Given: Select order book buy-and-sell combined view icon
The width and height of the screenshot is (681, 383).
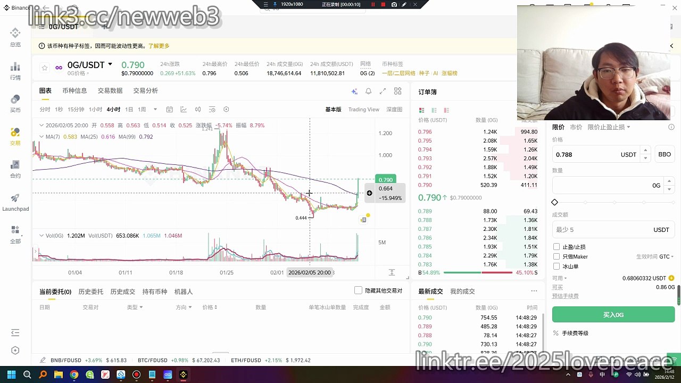Looking at the screenshot, I should coord(422,110).
